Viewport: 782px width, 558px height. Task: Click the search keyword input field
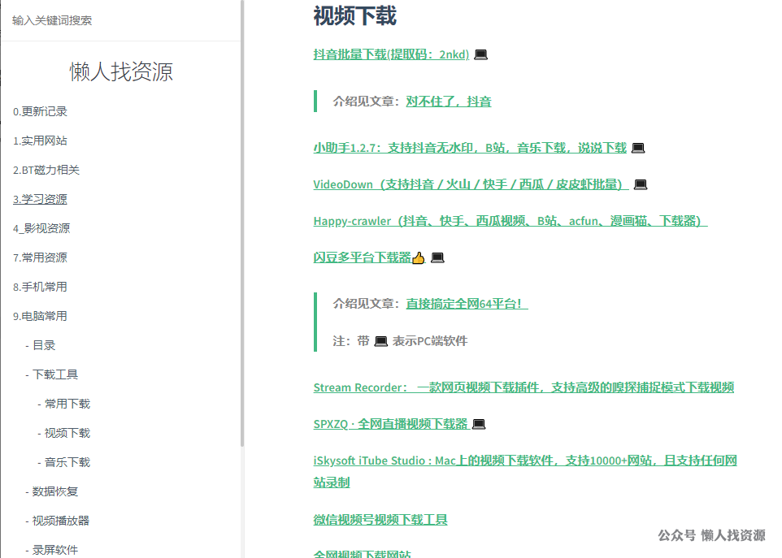coord(119,20)
